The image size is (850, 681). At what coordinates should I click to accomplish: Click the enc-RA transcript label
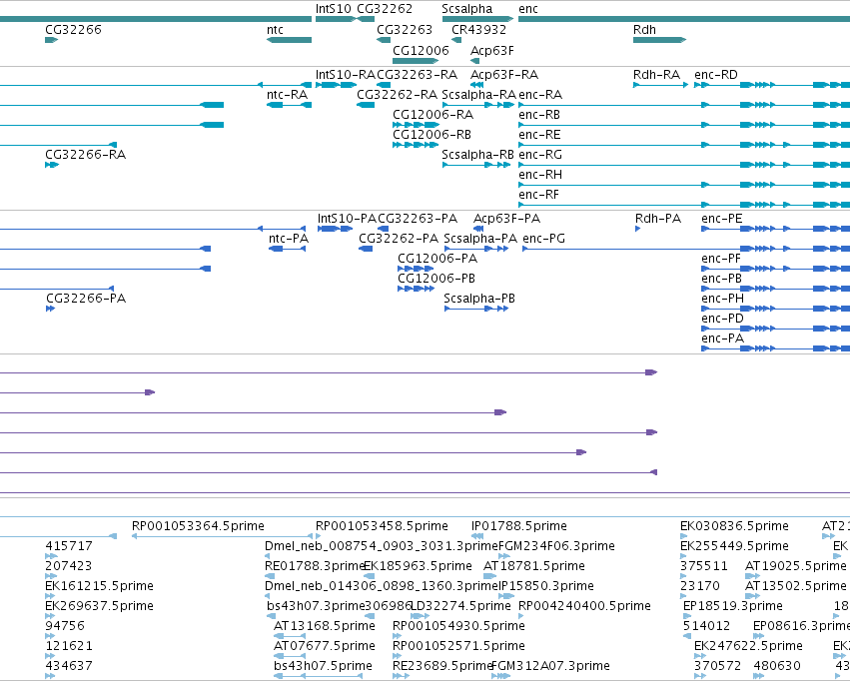[x=540, y=95]
